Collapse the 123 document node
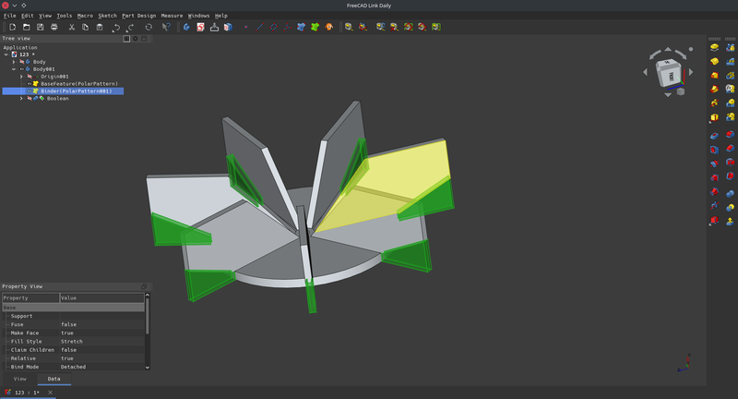This screenshot has height=399, width=738. [x=6, y=54]
